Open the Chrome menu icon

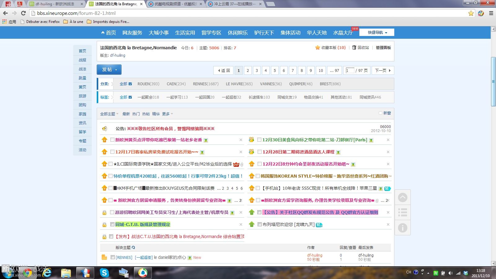491,13
